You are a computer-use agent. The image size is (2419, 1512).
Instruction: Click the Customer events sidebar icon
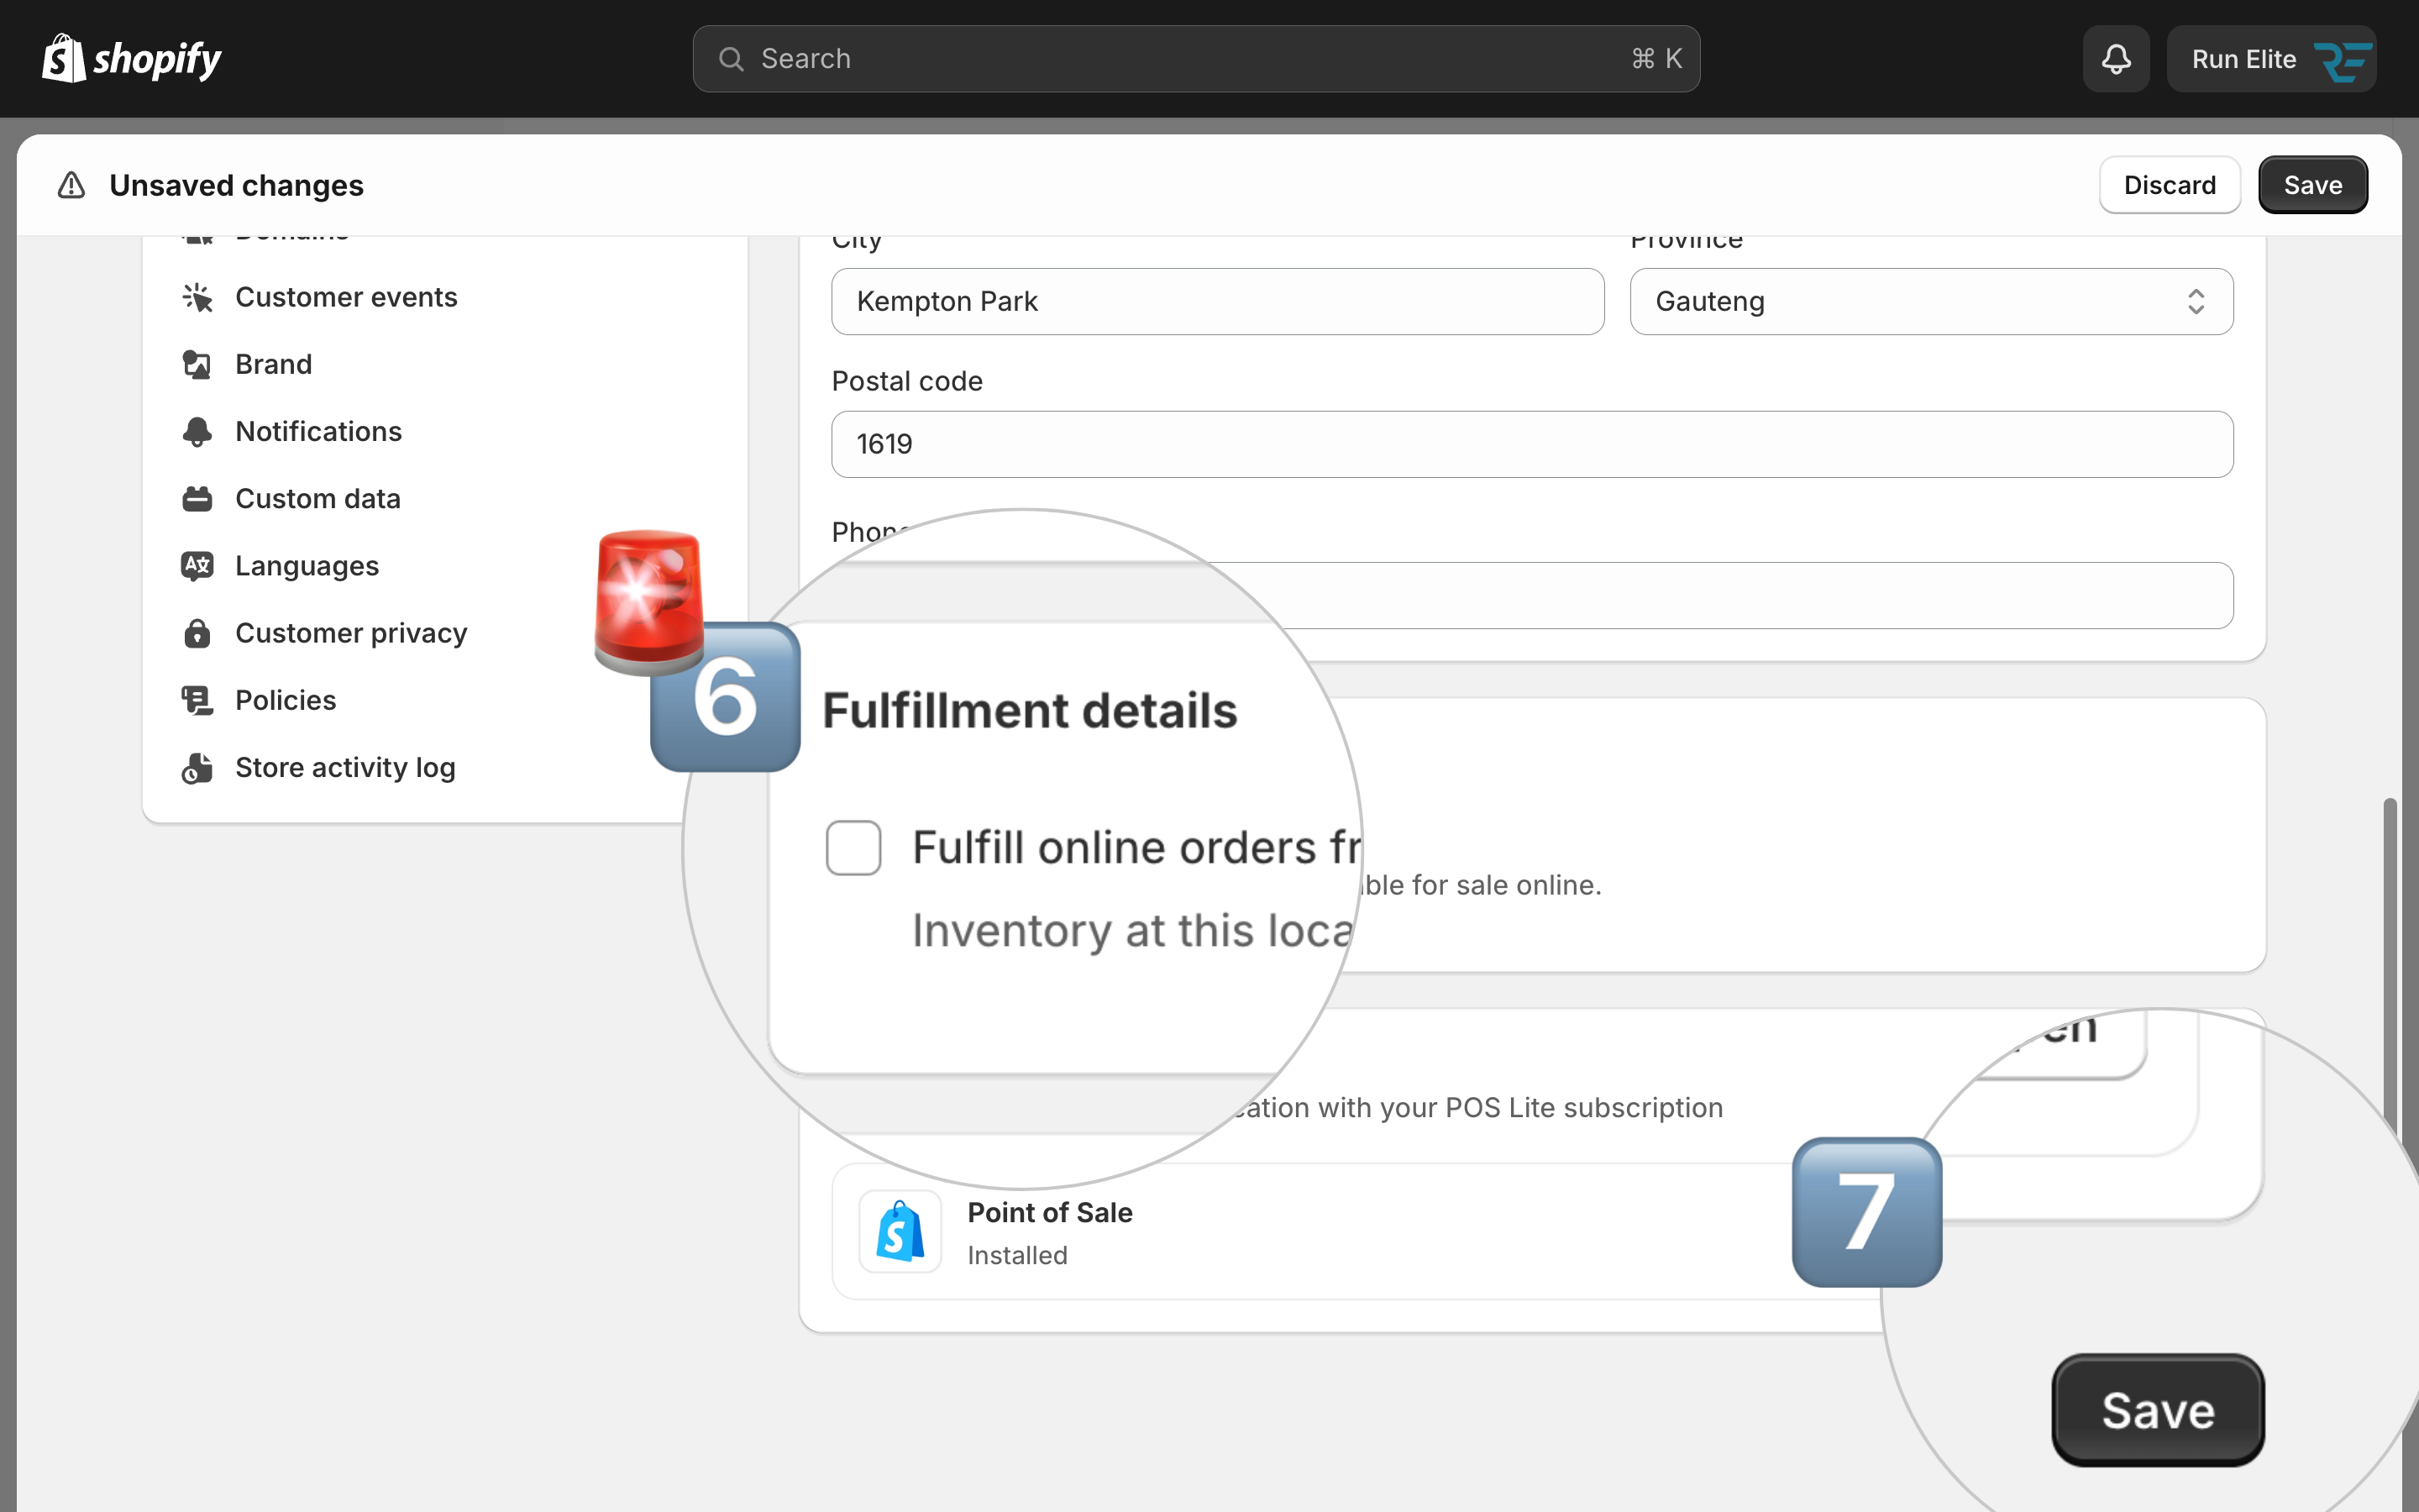(x=197, y=297)
